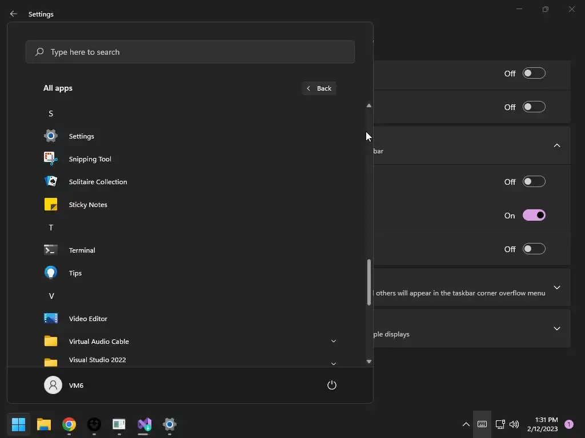The image size is (585, 438).
Task: Toggle the Off switch just above the On switch
Action: (x=534, y=182)
